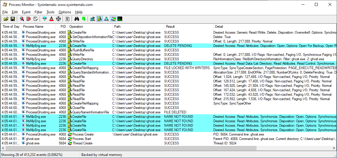Viewport: 337px width, 158px height.
Task: Open the Options menu
Action: pyautogui.click(x=65, y=12)
